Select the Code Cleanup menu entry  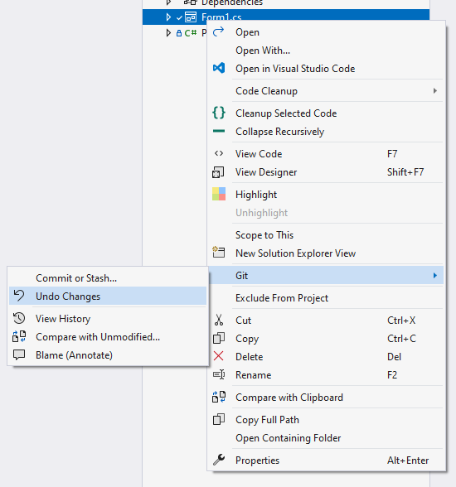pos(326,91)
